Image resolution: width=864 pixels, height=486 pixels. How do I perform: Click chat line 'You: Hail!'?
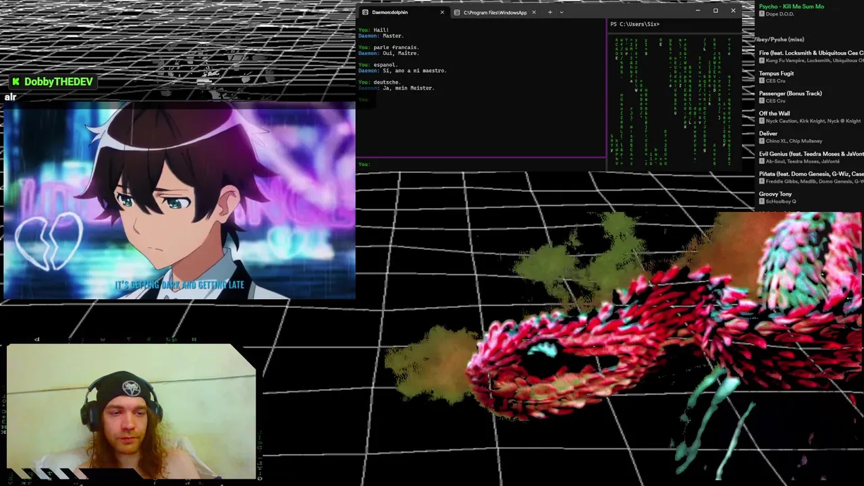373,30
